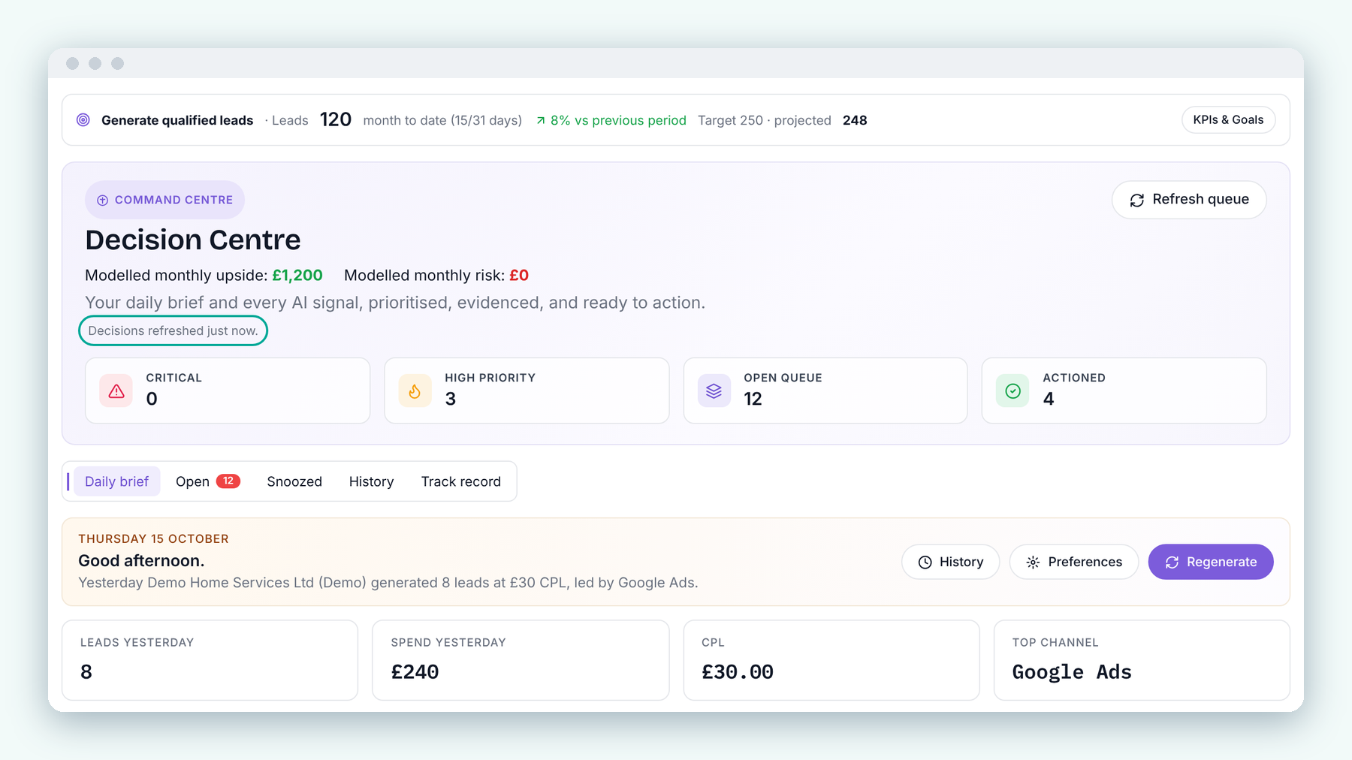Click the Decision Centre heading
Viewport: 1352px width, 760px height.
[x=193, y=240]
